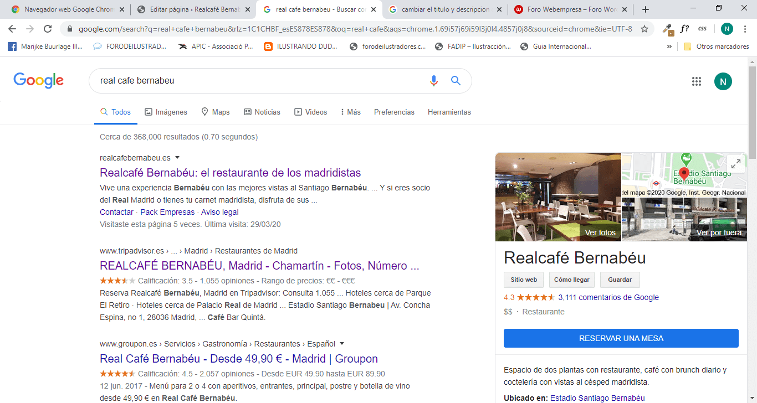Click the Sitio web button

click(524, 280)
